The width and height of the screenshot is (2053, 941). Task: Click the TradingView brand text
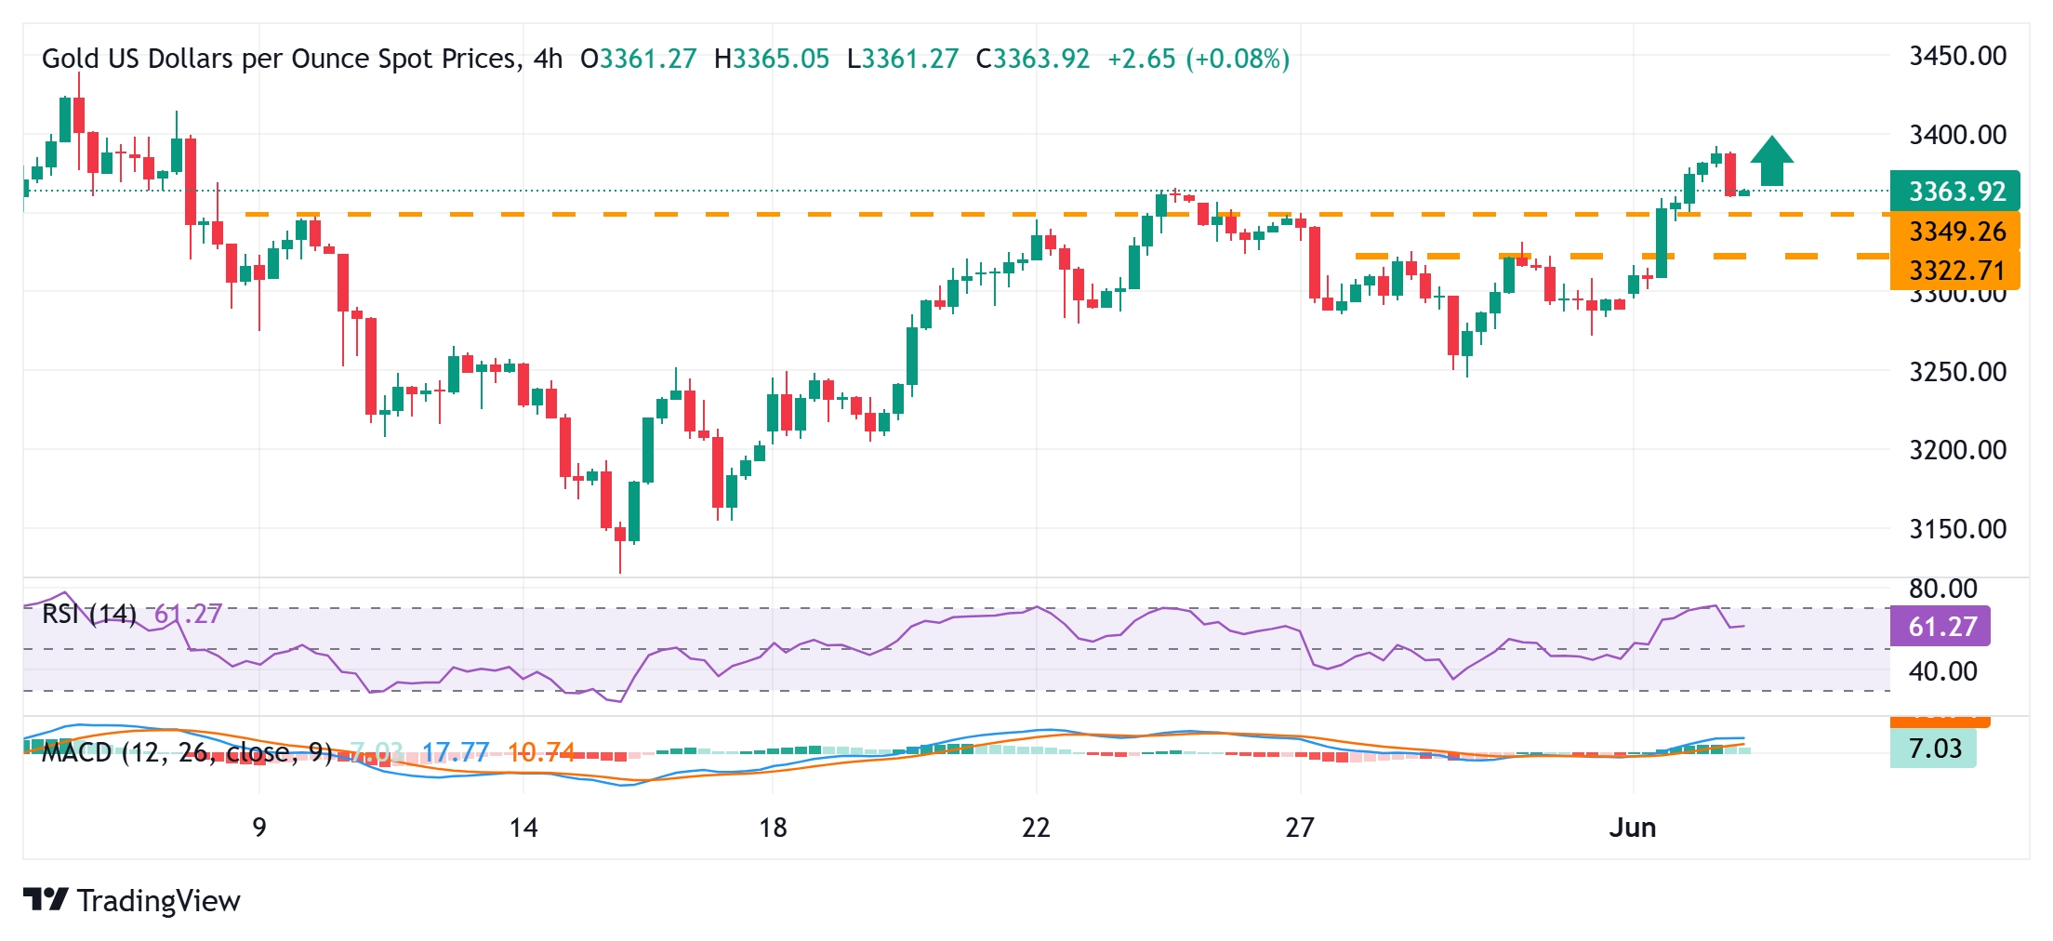tap(158, 900)
